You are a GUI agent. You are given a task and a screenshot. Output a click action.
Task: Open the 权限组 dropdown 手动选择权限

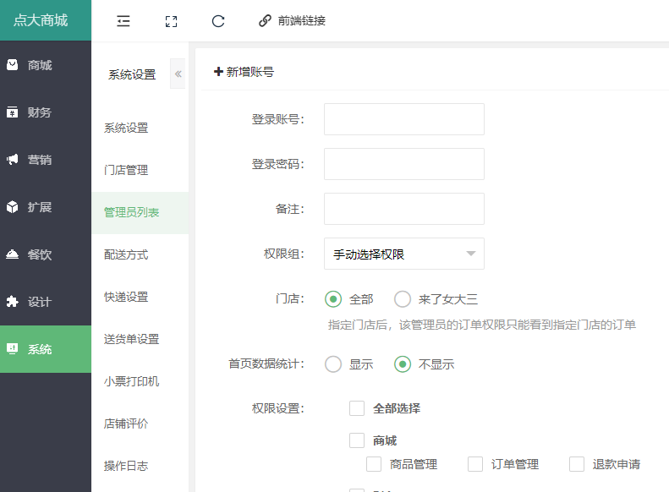[404, 254]
